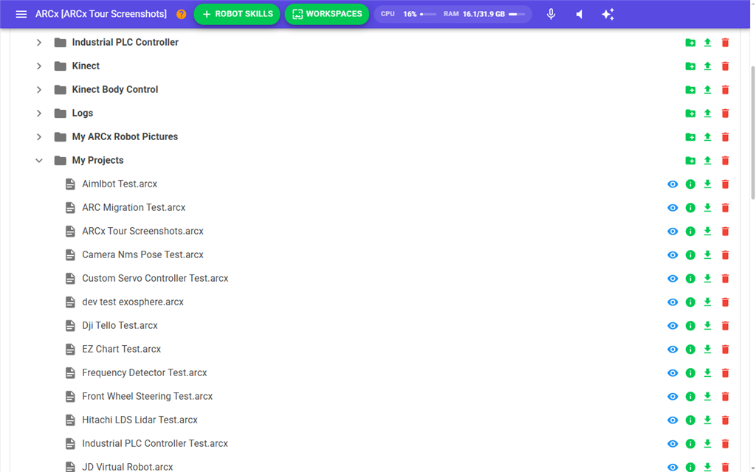Download EZ Chart Test.arcx
756x472 pixels.
click(707, 349)
